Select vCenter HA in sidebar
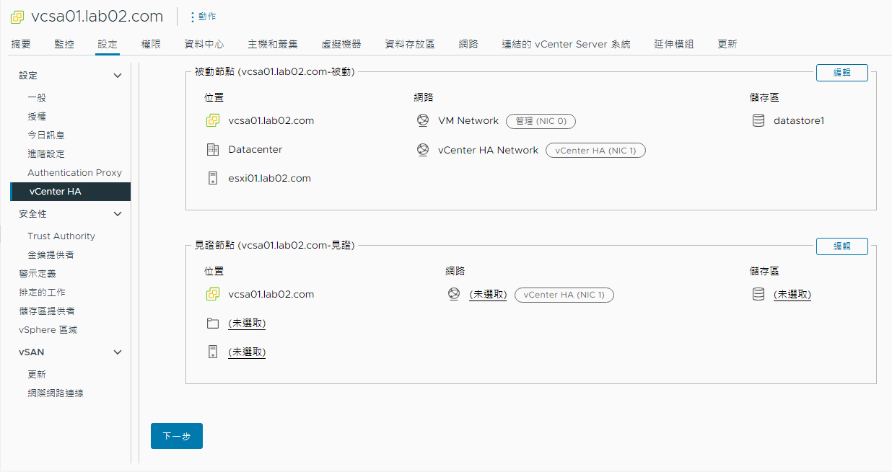Screen dimensions: 892x472 71,191
